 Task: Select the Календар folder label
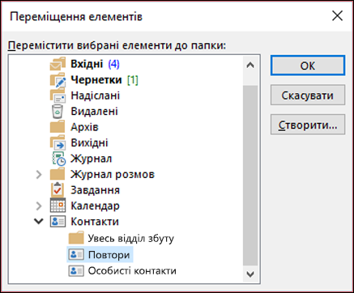pos(95,206)
